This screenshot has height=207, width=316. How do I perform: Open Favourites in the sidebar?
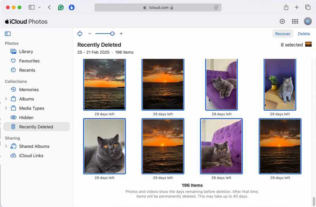pyautogui.click(x=29, y=61)
